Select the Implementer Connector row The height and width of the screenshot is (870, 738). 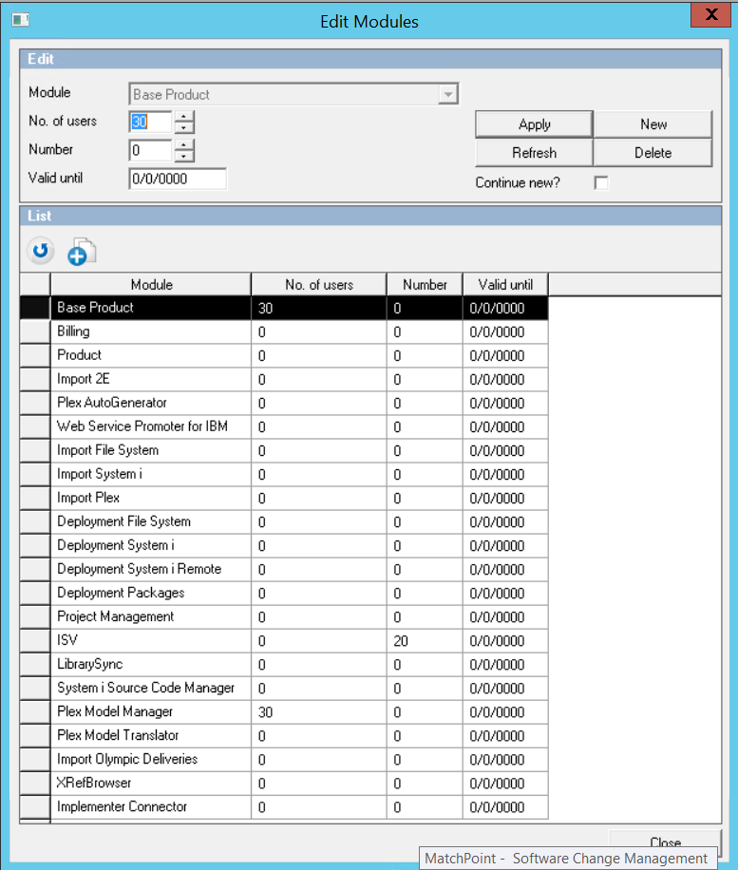point(284,807)
